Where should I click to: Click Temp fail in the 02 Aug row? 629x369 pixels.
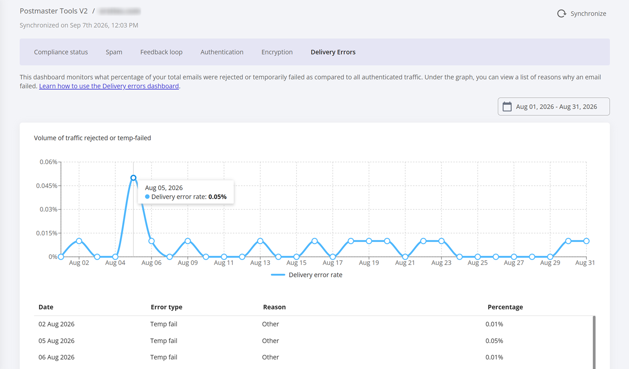tap(163, 324)
